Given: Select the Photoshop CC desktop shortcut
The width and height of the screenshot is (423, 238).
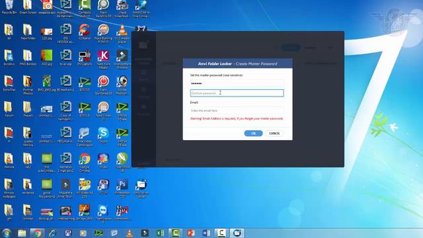Looking at the screenshot, I should coord(122,188).
